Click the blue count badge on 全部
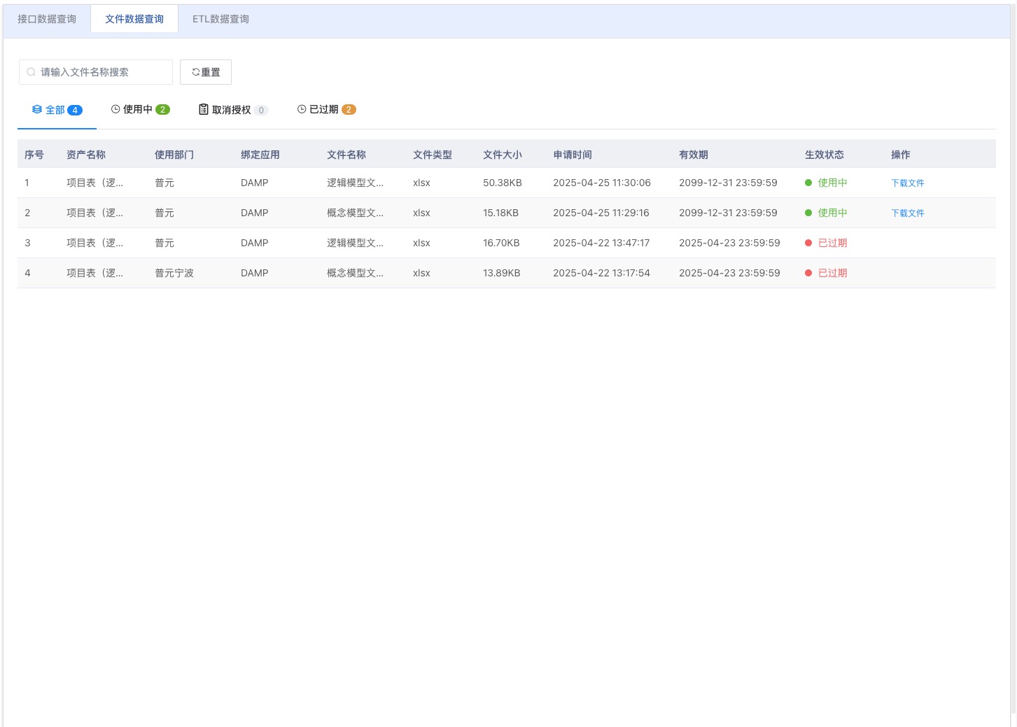1017x727 pixels. click(x=75, y=110)
